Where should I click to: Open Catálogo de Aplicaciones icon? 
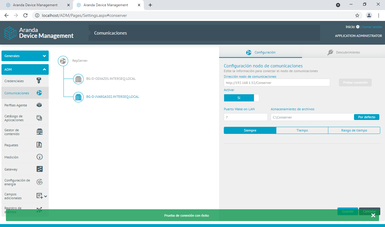click(x=39, y=118)
